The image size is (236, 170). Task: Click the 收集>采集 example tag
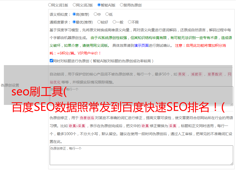point(77,126)
